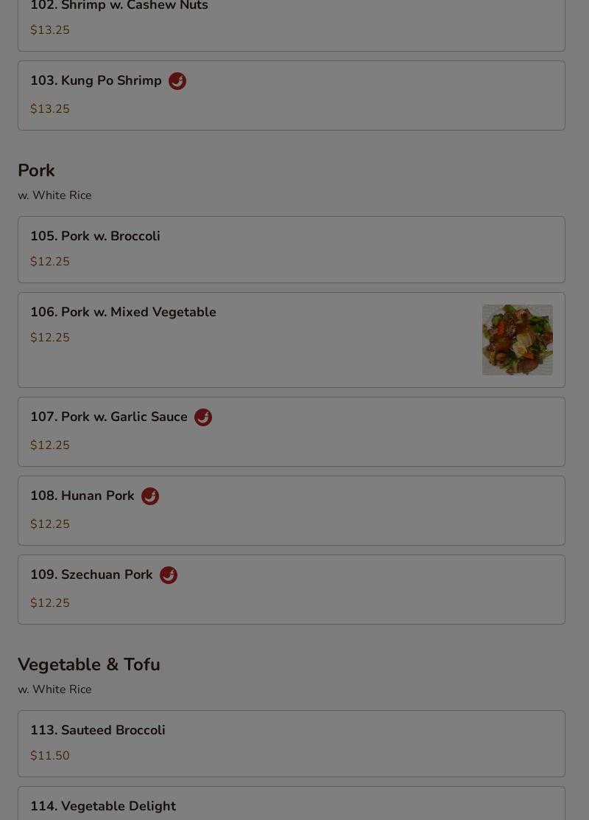This screenshot has width=589, height=820.
Task: Click spicy chili icon next to Kung Po Shrimp
Action: (177, 81)
